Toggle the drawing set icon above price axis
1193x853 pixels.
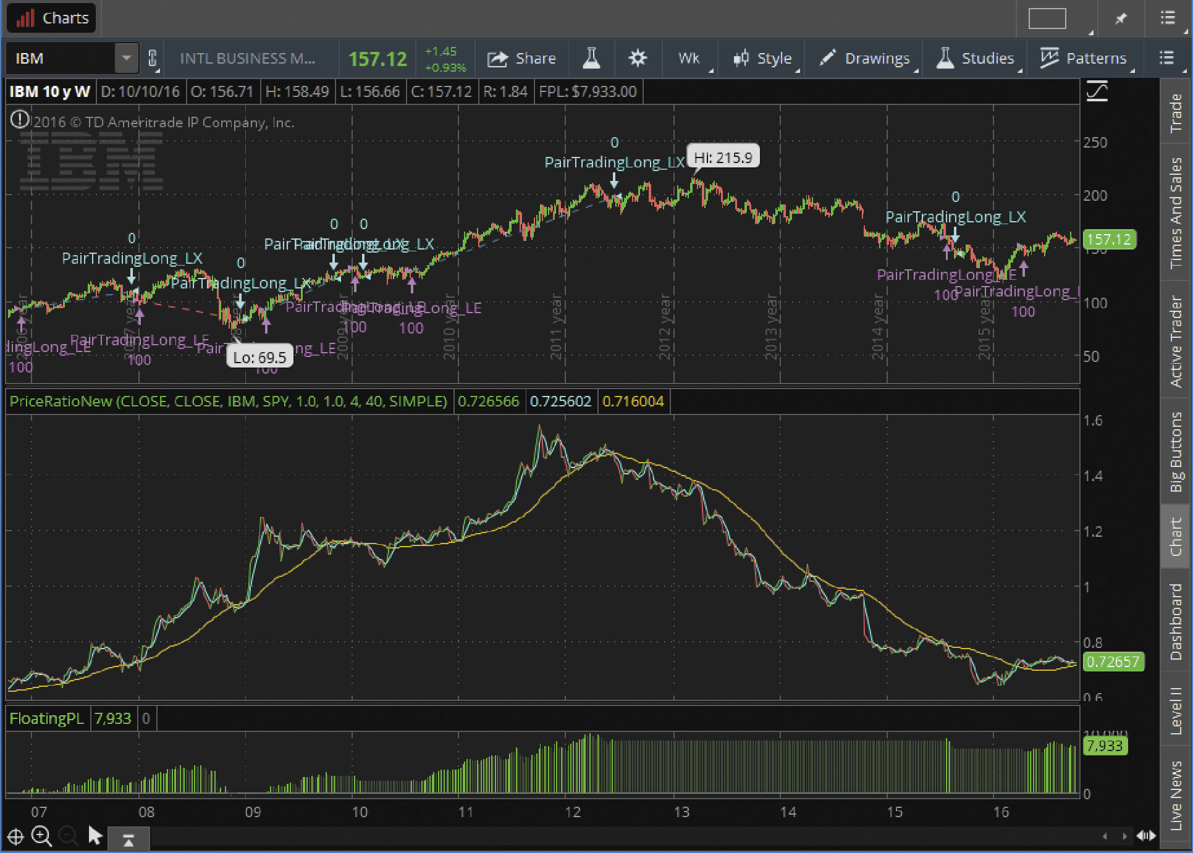(1097, 91)
